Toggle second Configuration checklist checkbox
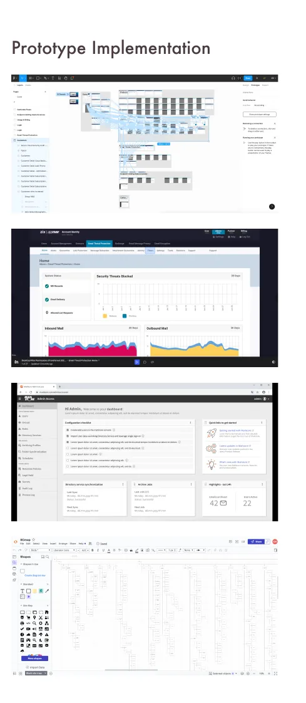306x703 pixels. point(68,436)
